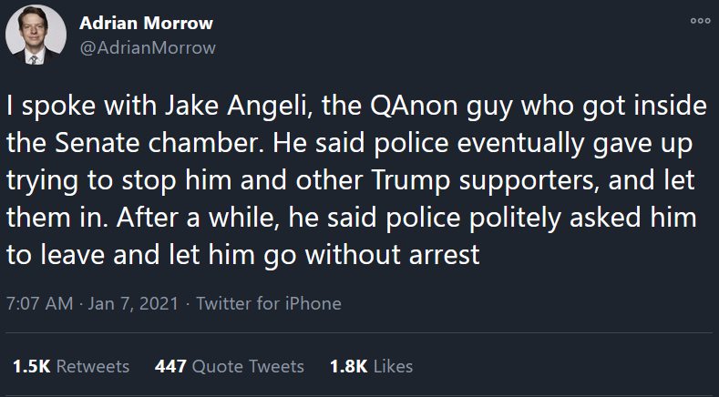Click the display name Adrian Morrow
Screen dimensions: 719x397
pyautogui.click(x=146, y=24)
